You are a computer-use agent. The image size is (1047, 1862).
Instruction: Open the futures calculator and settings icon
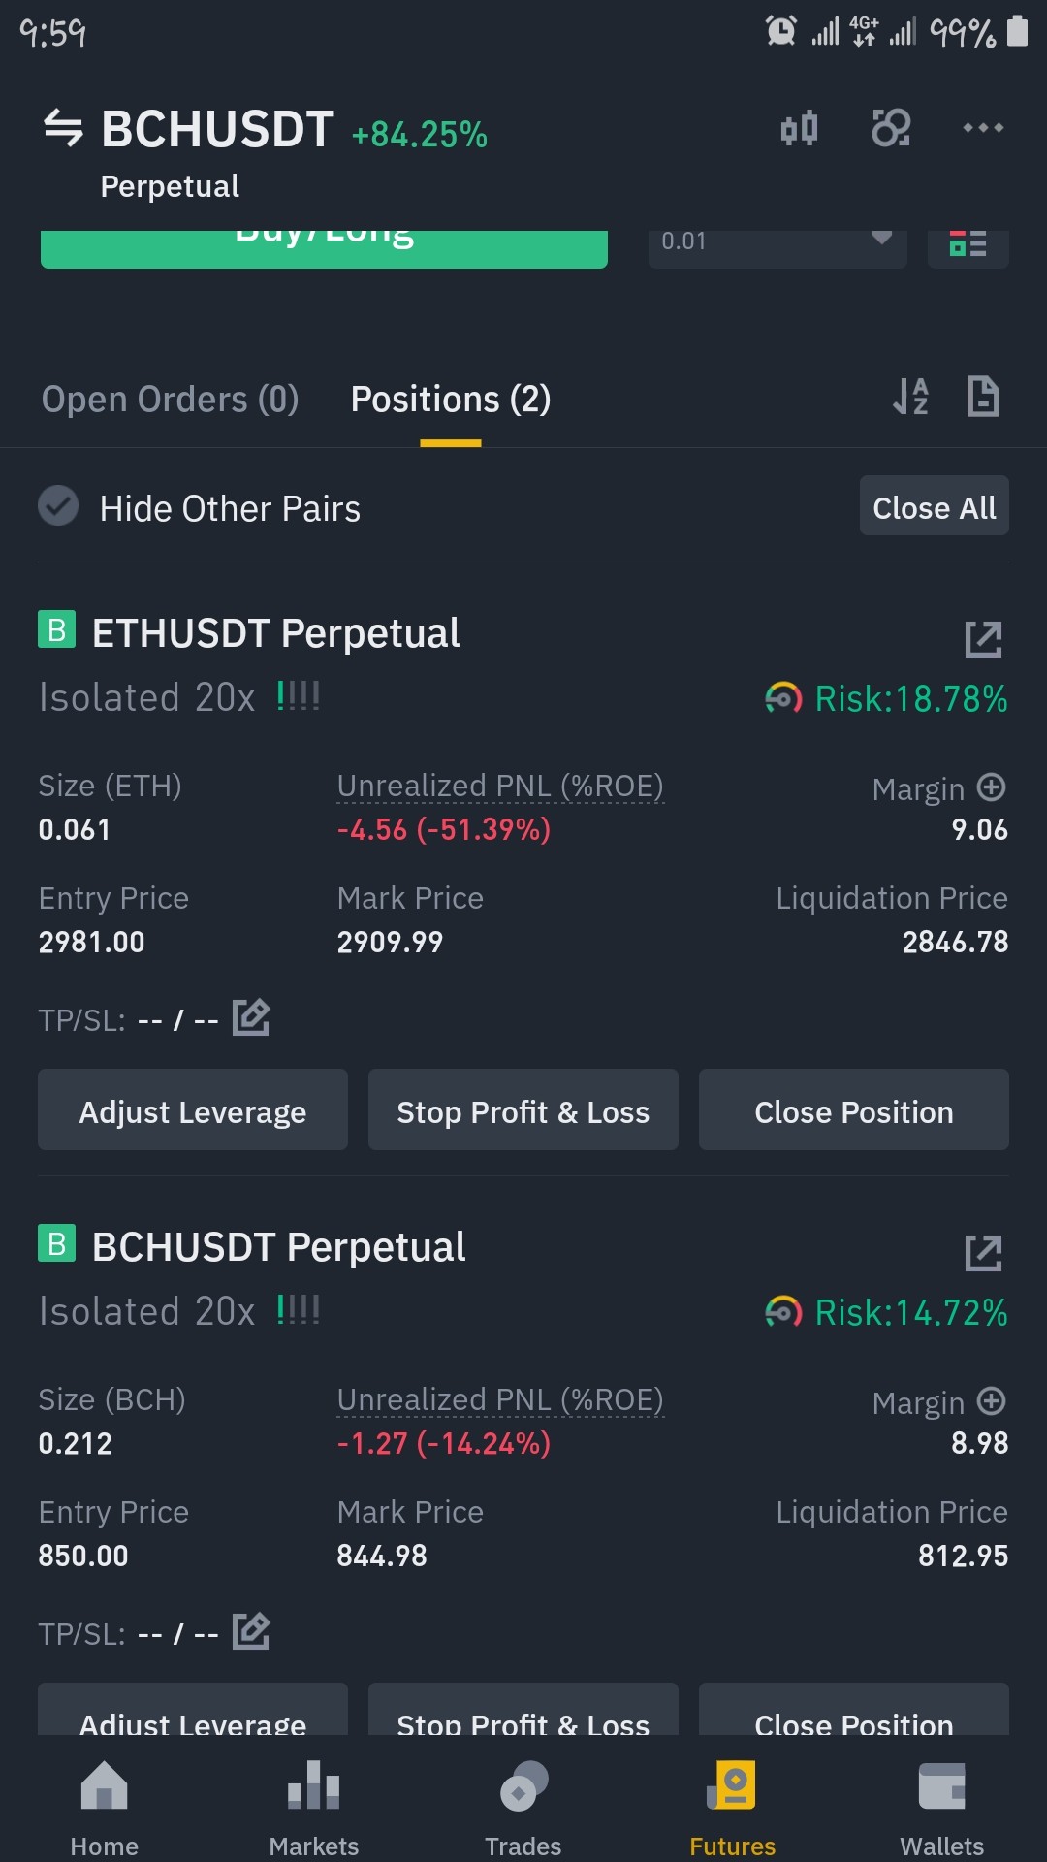pyautogui.click(x=891, y=128)
